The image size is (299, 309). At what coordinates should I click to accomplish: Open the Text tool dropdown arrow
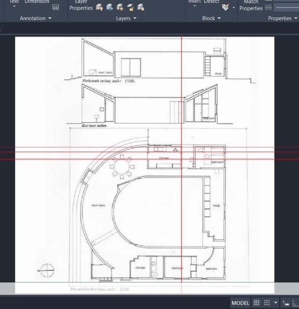(14, 6)
